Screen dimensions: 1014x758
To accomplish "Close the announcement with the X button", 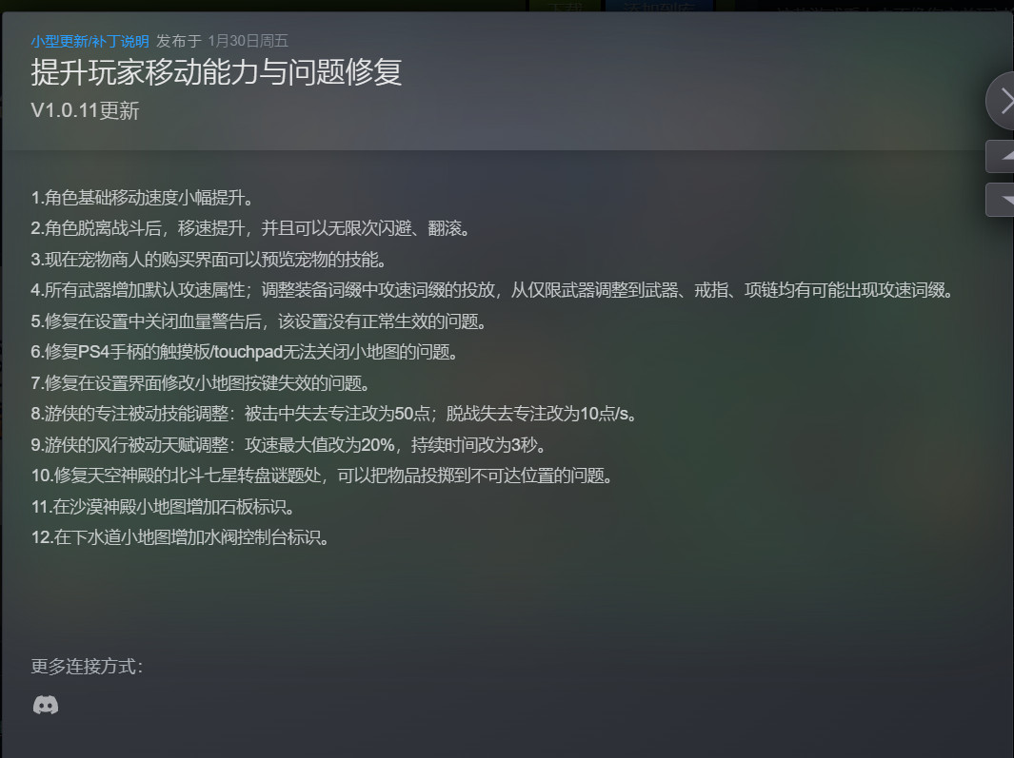I will point(1003,101).
